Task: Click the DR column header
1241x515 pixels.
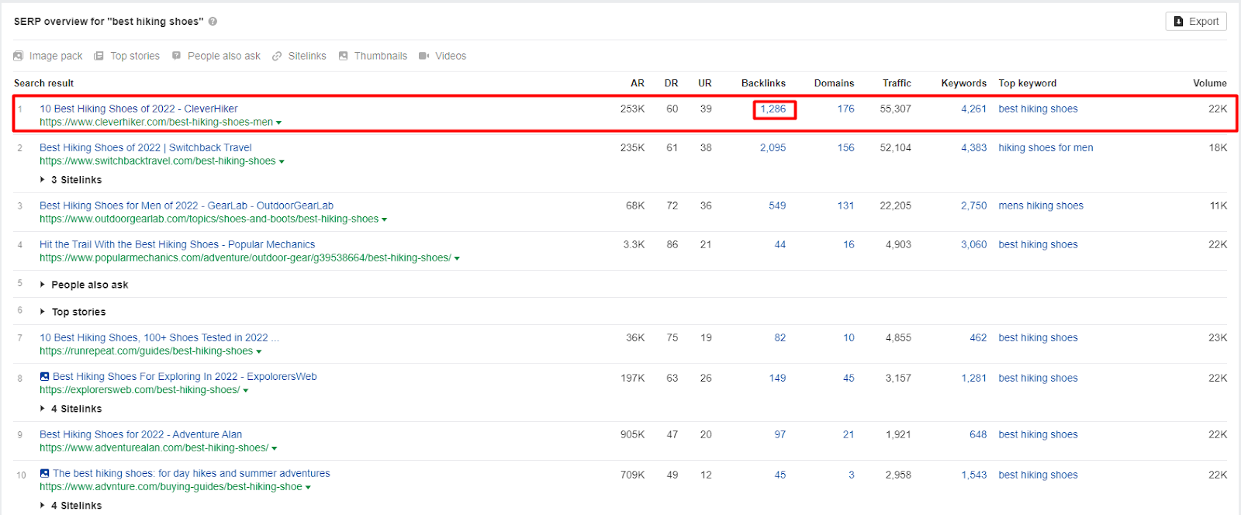Action: (671, 83)
